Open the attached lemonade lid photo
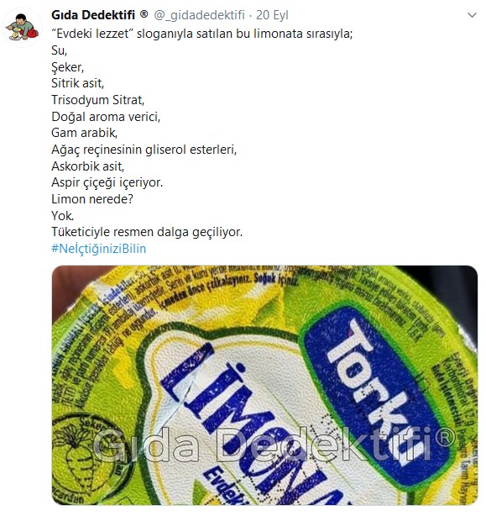The width and height of the screenshot is (486, 516). 264,386
